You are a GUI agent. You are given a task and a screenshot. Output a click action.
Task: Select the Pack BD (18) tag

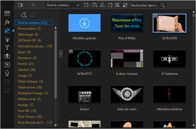point(27,111)
